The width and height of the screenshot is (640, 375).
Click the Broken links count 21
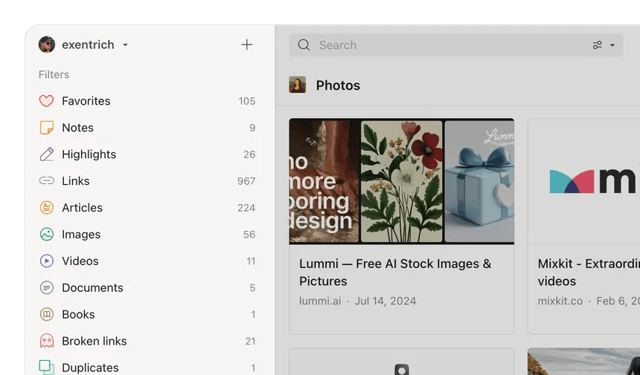[250, 341]
